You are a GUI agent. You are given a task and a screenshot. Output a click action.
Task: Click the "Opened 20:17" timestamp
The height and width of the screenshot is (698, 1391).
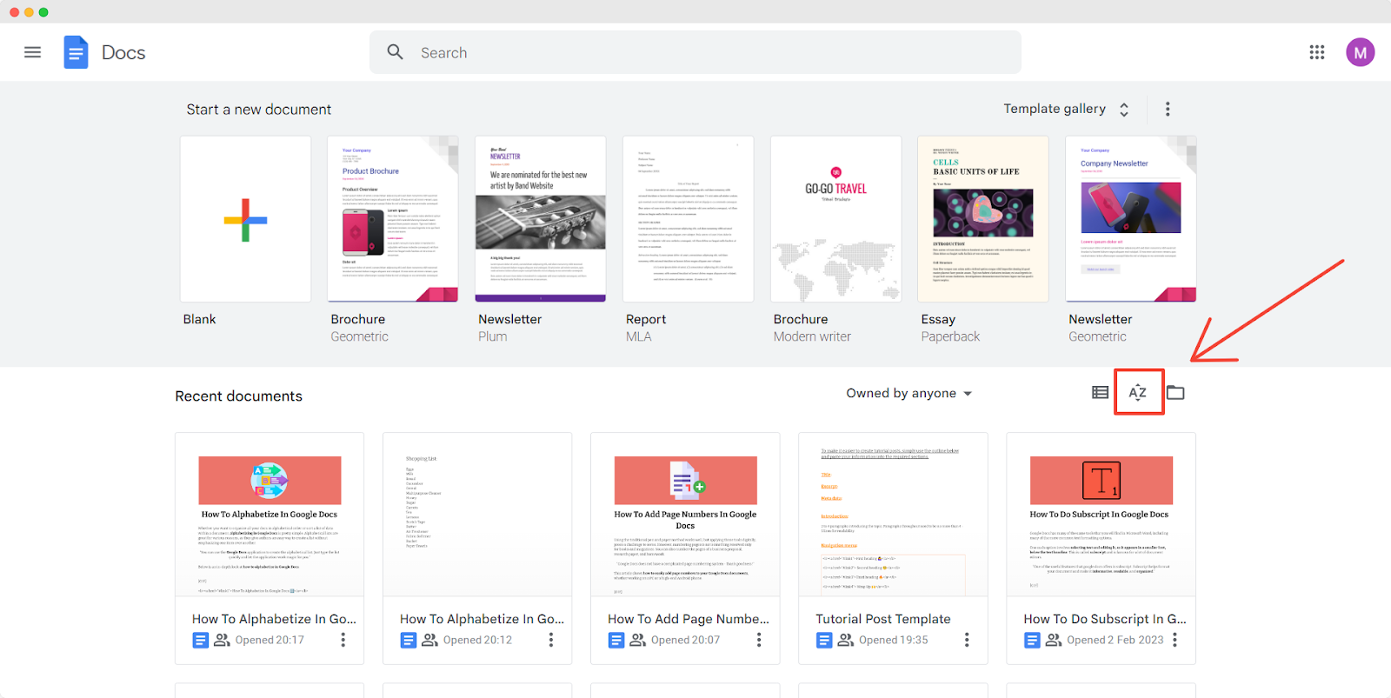[x=270, y=640]
